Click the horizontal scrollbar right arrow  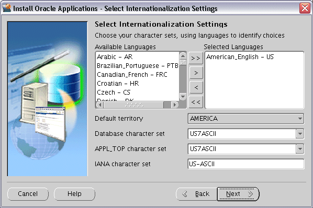175,105
